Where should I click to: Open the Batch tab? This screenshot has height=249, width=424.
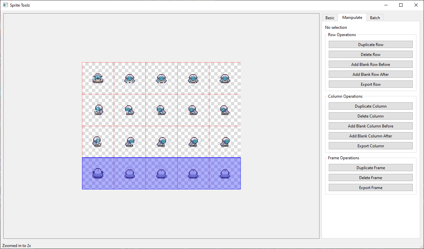(375, 18)
